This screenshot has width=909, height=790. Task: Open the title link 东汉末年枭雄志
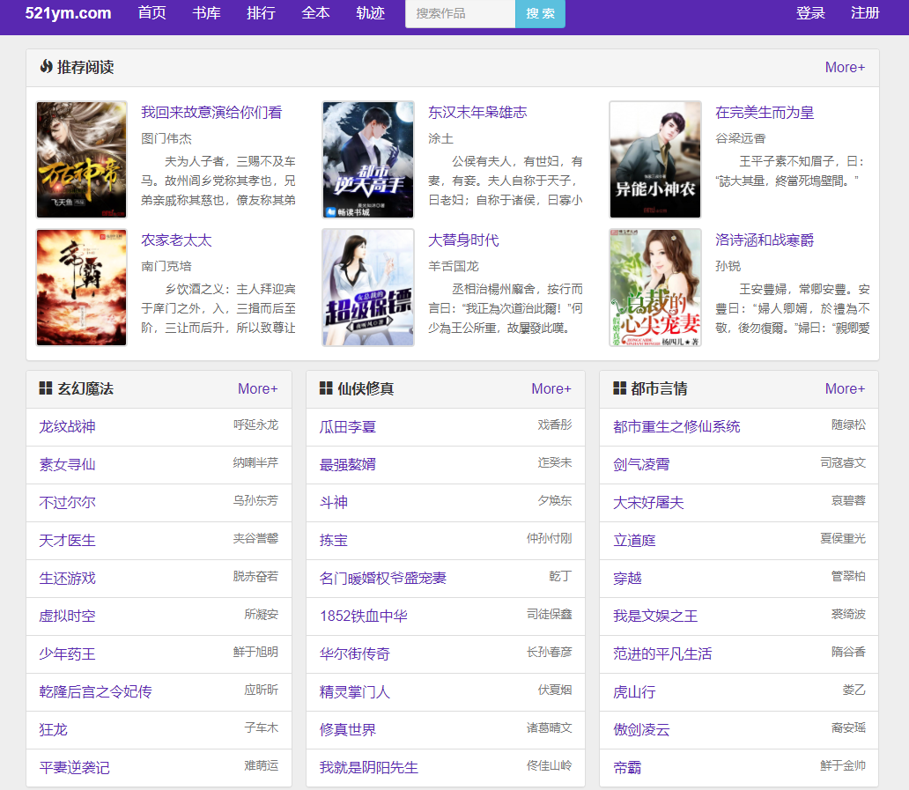coord(477,113)
